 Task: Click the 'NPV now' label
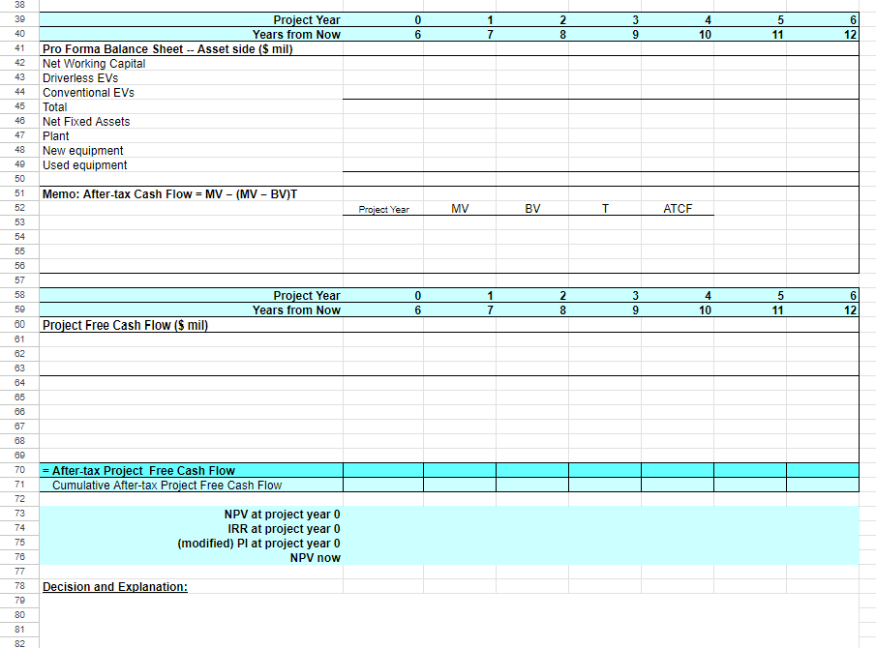point(316,558)
